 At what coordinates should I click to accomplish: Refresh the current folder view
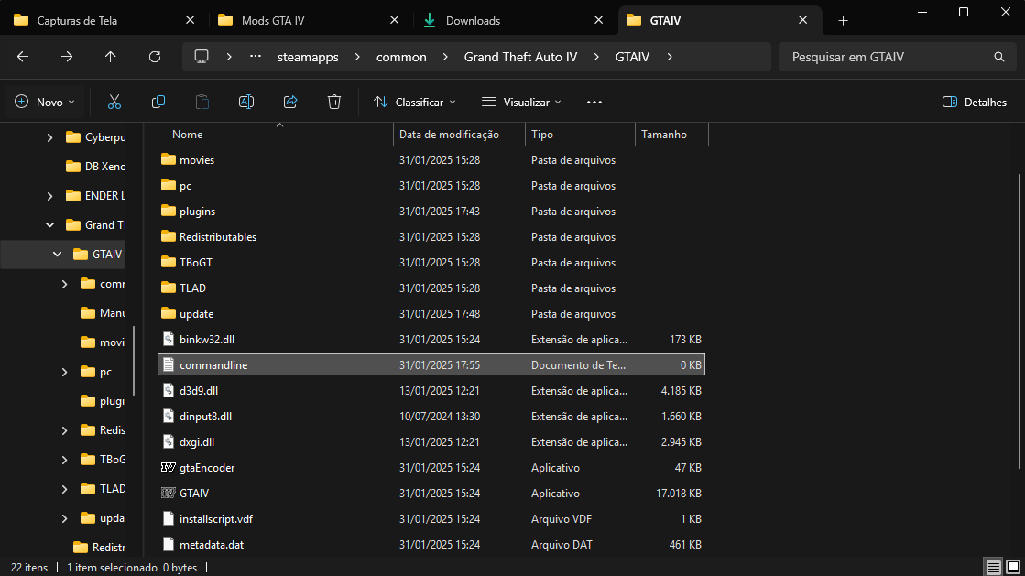click(x=155, y=57)
